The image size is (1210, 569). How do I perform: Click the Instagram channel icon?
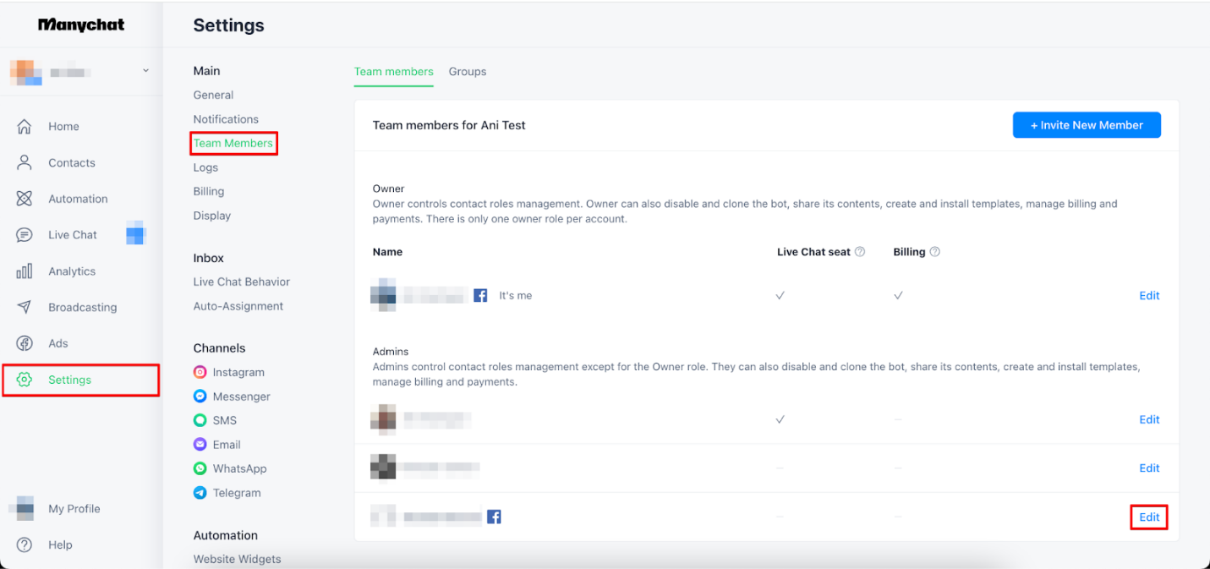click(x=200, y=372)
